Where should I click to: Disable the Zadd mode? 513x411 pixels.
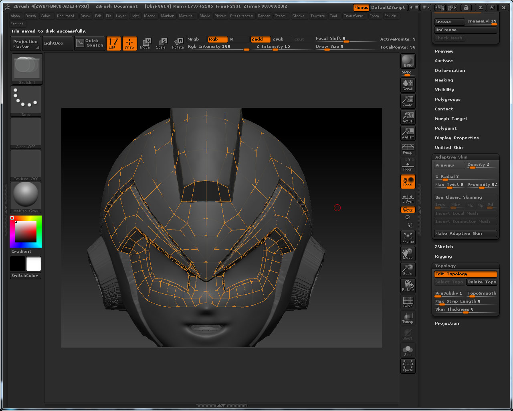pyautogui.click(x=260, y=39)
